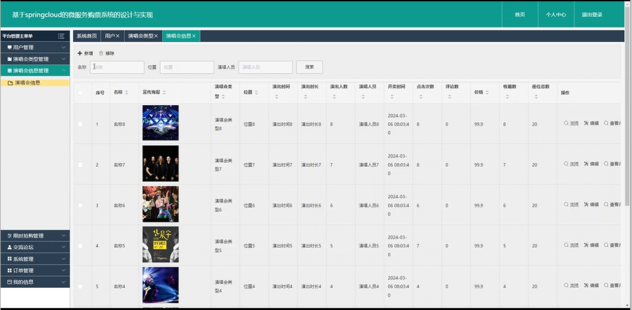This screenshot has height=310, width=632.
Task: Click the plus icon for 新增
Action: [80, 54]
